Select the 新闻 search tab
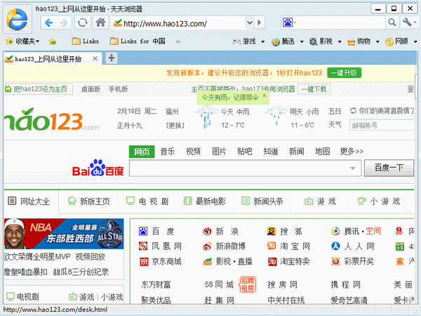 pyautogui.click(x=296, y=152)
